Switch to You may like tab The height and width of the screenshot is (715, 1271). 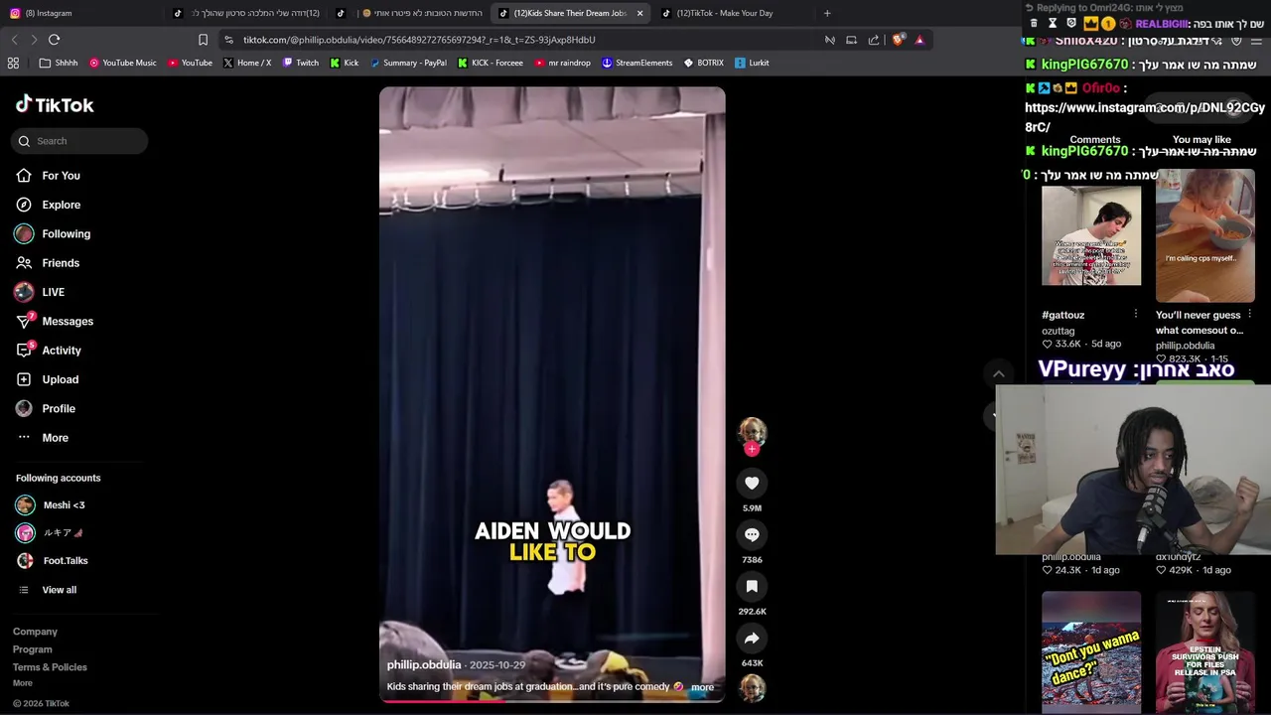point(1201,140)
